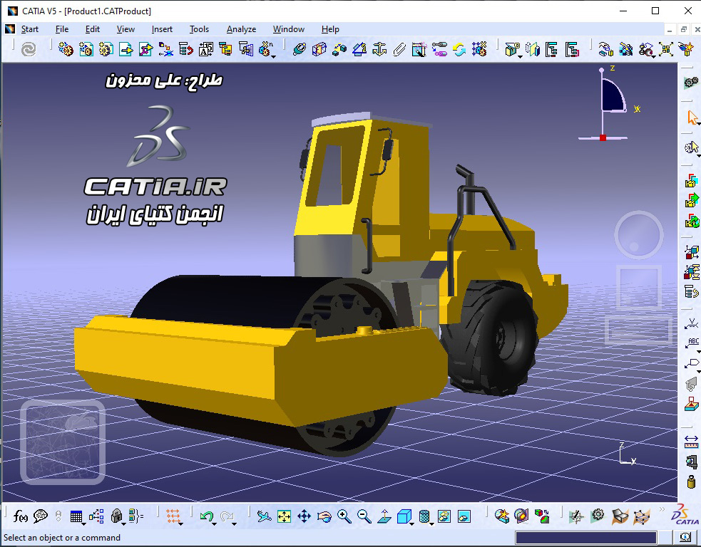The width and height of the screenshot is (701, 547).
Task: Open Graph Tree Reordering tool
Action: (185, 49)
